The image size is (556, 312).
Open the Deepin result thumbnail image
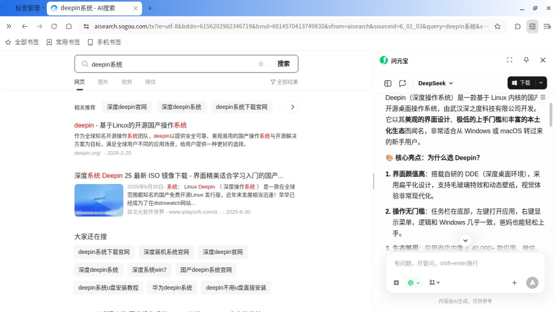pos(99,200)
